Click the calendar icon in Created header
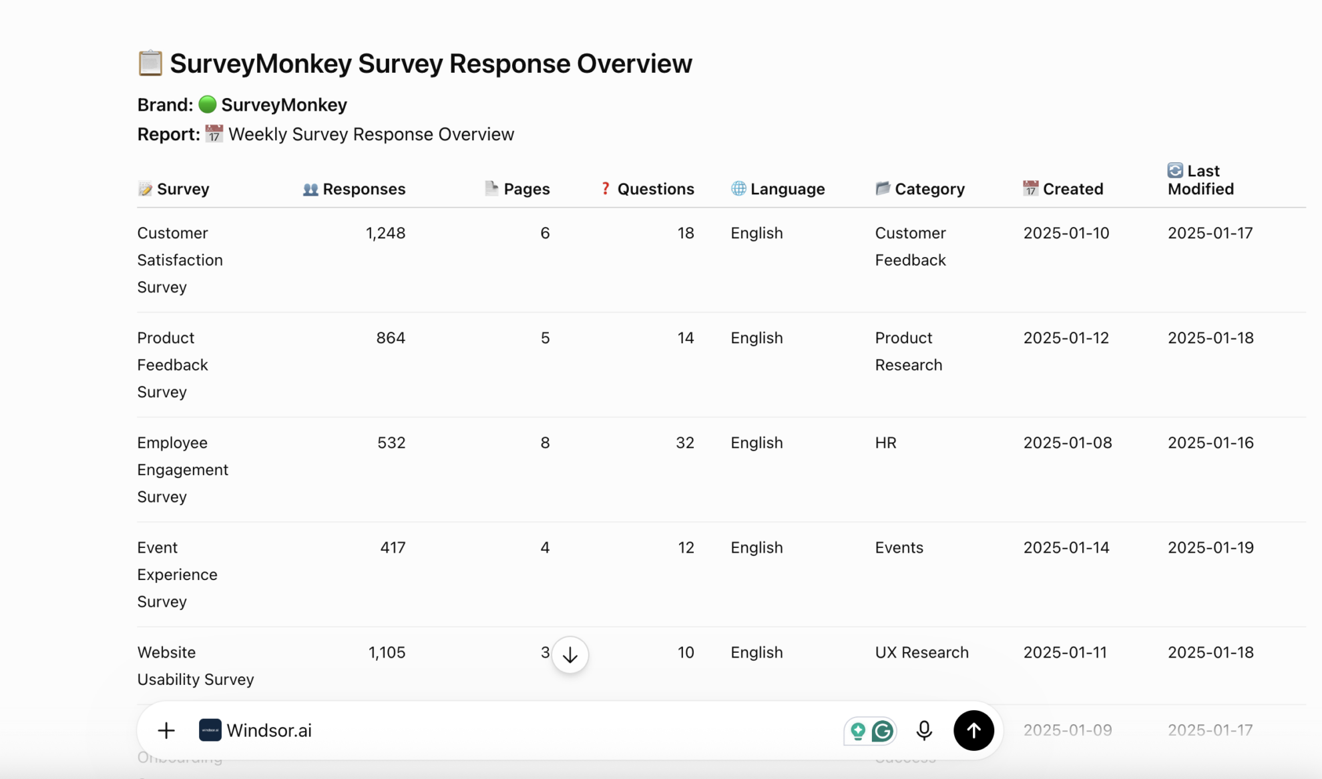Viewport: 1322px width, 779px height. point(1031,188)
